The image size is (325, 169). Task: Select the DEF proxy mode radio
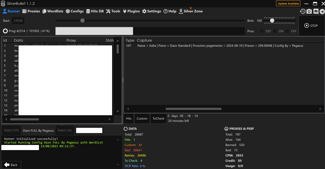(262, 31)
